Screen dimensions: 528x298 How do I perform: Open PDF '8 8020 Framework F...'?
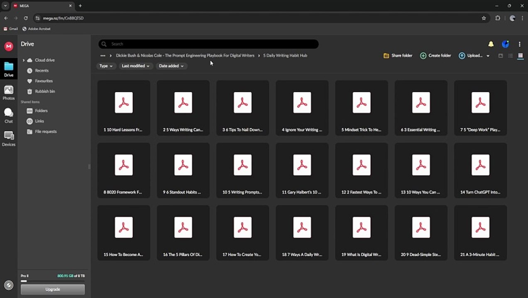coord(124,170)
